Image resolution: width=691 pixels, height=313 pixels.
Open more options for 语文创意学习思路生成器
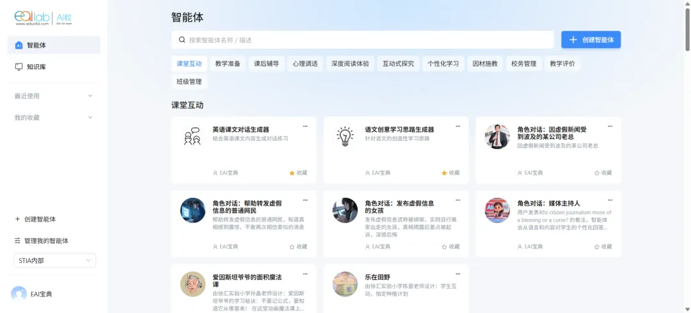[x=458, y=127]
